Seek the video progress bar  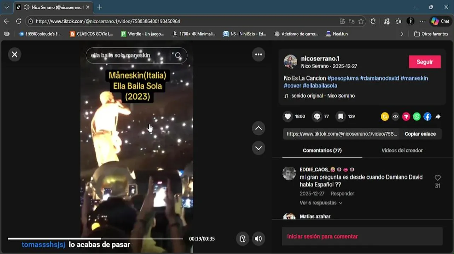[x=95, y=239]
